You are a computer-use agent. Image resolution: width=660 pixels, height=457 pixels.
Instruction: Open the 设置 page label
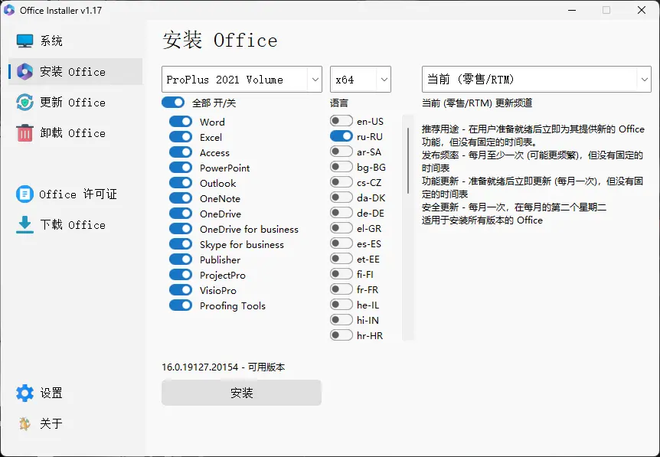[51, 393]
